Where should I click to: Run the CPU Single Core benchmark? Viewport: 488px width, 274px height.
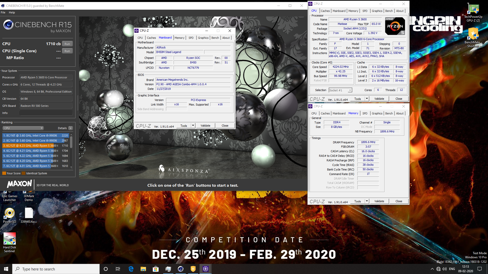pos(67,51)
